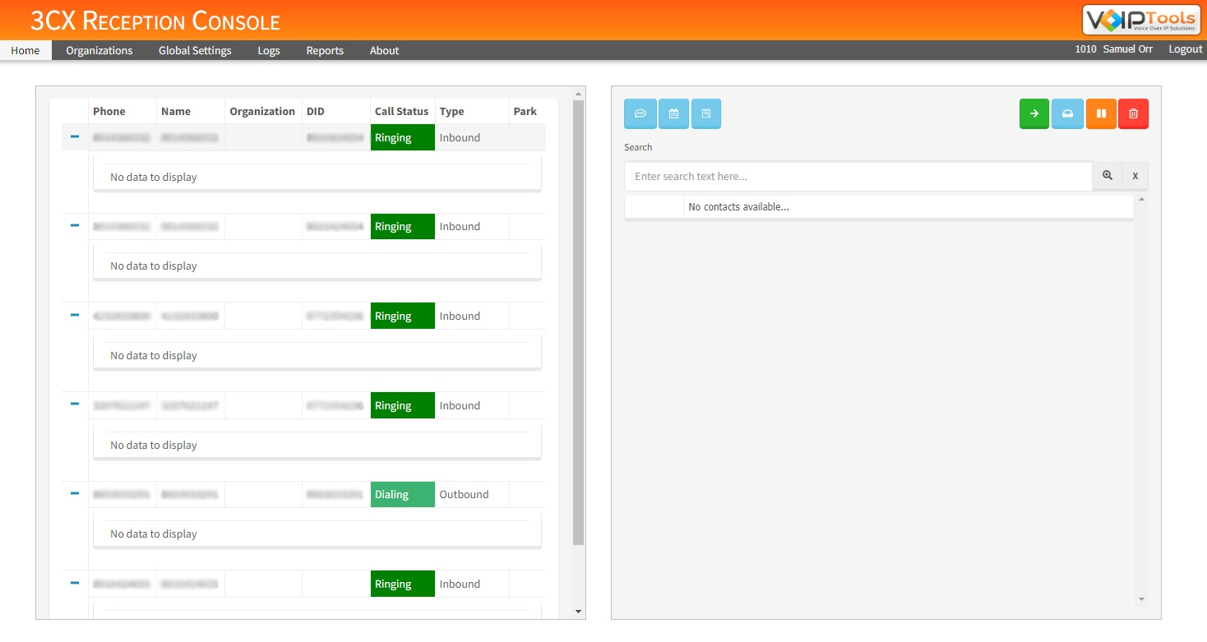Viewport: 1207px width, 642px height.
Task: View the Logs page
Action: pos(269,50)
